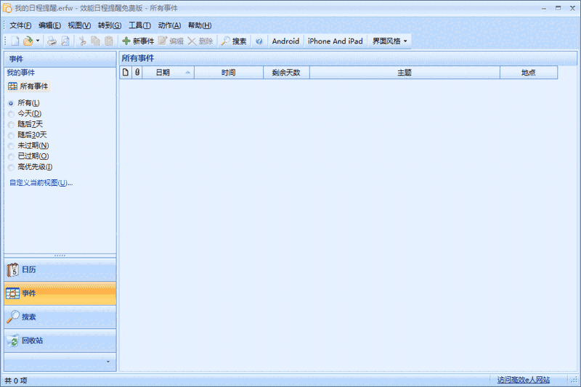
Task: Click the recycle bin icon beside 回收站
Action: [x=13, y=341]
